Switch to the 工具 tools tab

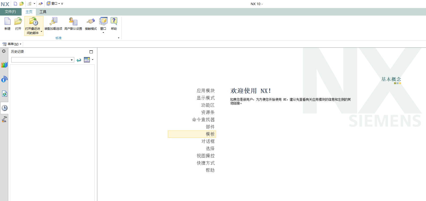coord(43,12)
